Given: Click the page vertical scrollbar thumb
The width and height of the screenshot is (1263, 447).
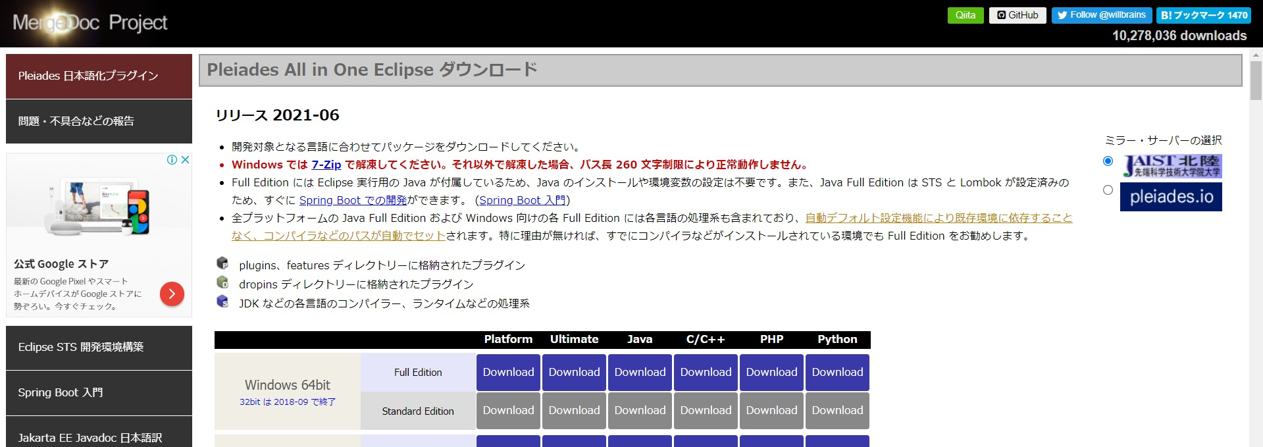Looking at the screenshot, I should click(1256, 80).
